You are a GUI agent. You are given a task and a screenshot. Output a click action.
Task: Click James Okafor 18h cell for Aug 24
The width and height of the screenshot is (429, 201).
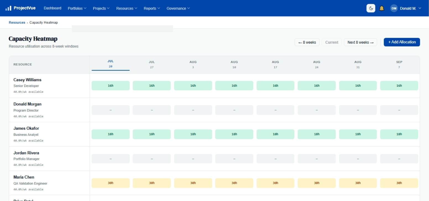(316, 134)
